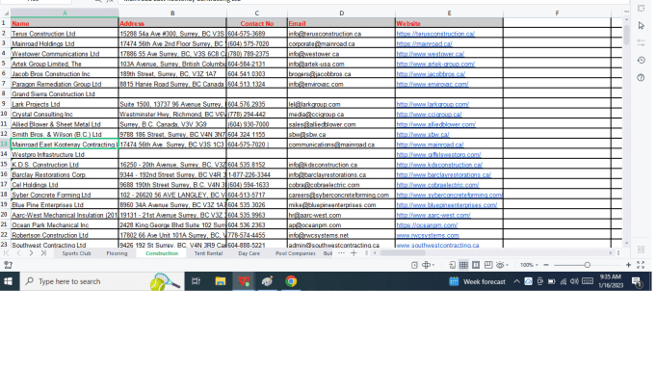This screenshot has height=368, width=655.
Task: Click the select-all corner of the grid
Action: point(6,13)
